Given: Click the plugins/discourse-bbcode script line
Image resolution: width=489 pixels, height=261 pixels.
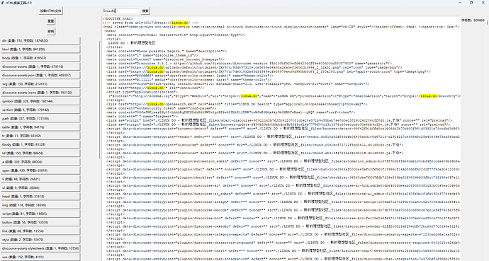Looking at the screenshot, I should pyautogui.click(x=283, y=210).
